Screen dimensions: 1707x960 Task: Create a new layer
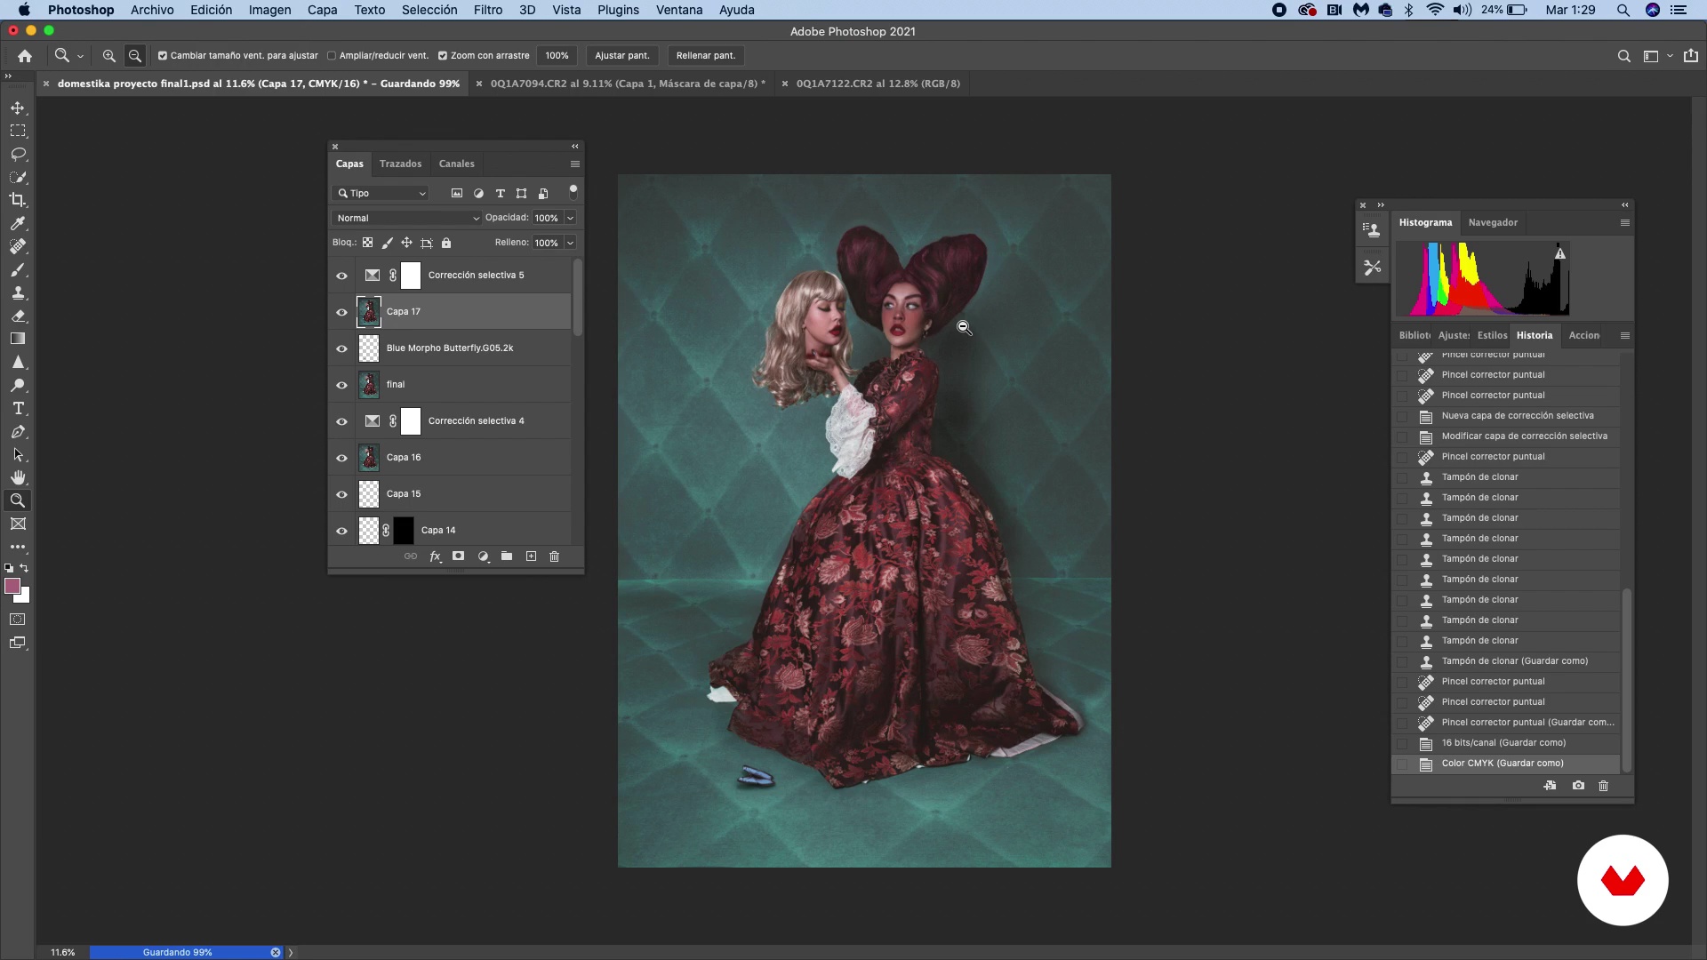point(532,556)
